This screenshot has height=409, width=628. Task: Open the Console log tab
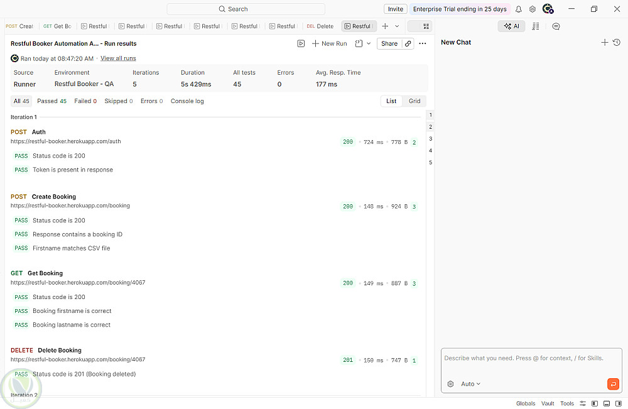[x=187, y=101]
